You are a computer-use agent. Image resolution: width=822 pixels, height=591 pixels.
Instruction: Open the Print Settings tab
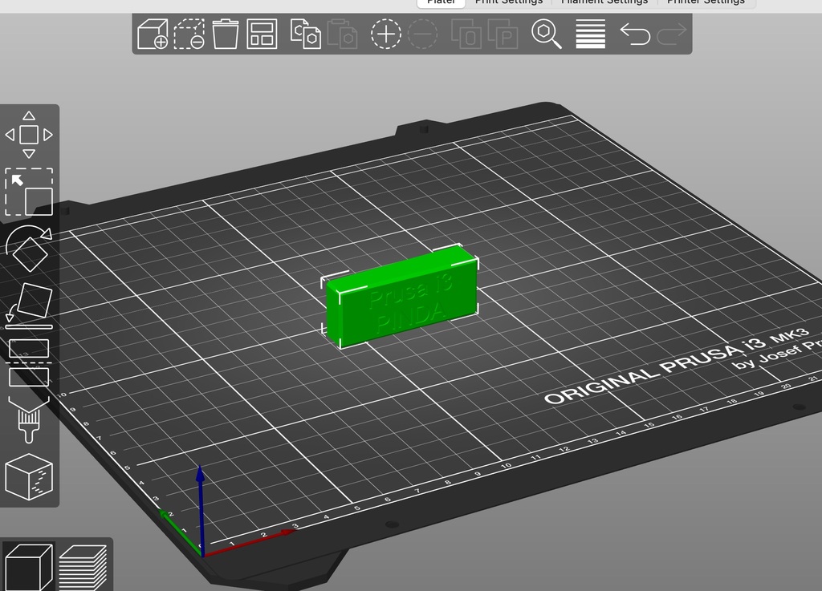point(508,2)
